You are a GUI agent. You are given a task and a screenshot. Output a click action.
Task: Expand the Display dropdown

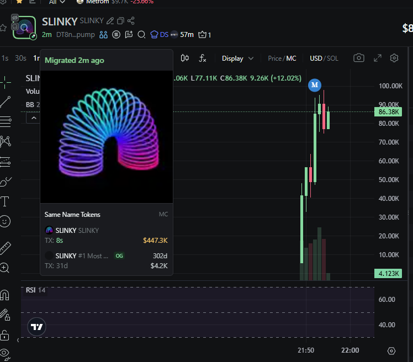pyautogui.click(x=237, y=58)
